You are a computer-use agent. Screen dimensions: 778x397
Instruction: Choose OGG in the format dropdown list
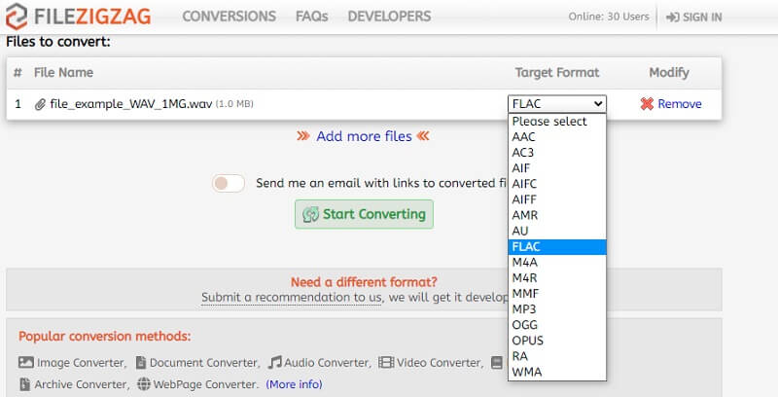click(525, 325)
